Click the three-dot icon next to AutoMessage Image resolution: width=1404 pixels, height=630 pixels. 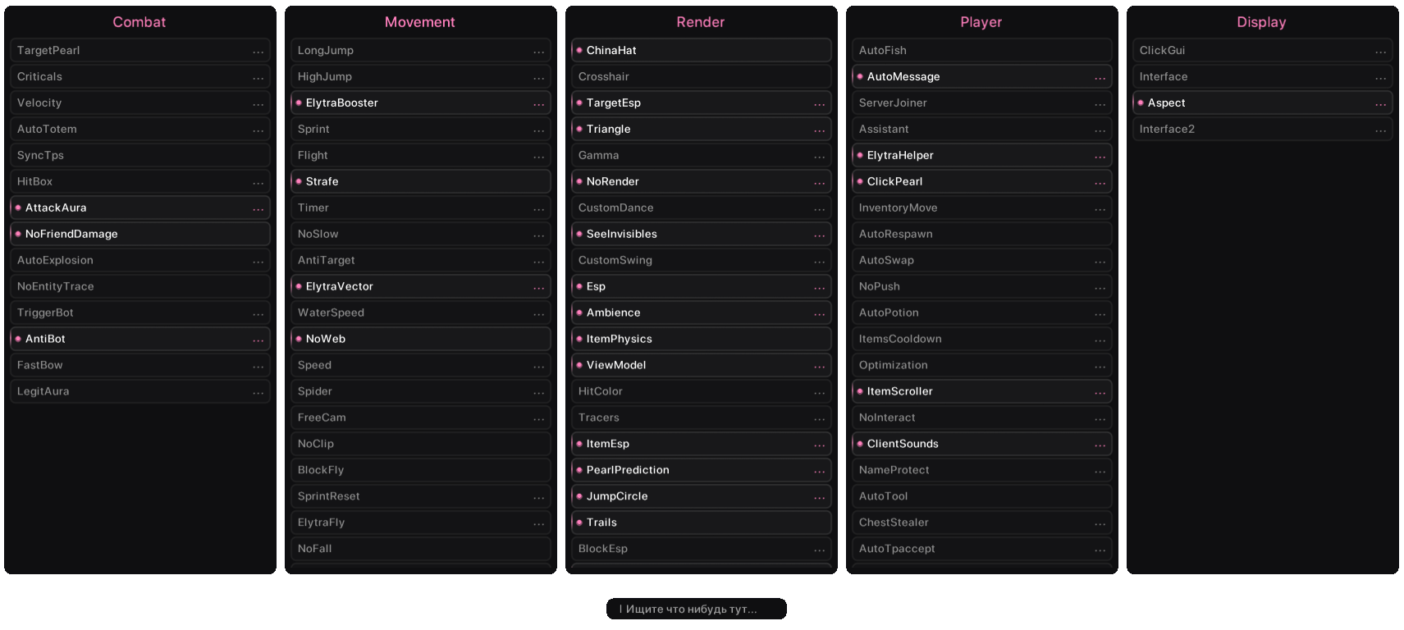[1100, 77]
